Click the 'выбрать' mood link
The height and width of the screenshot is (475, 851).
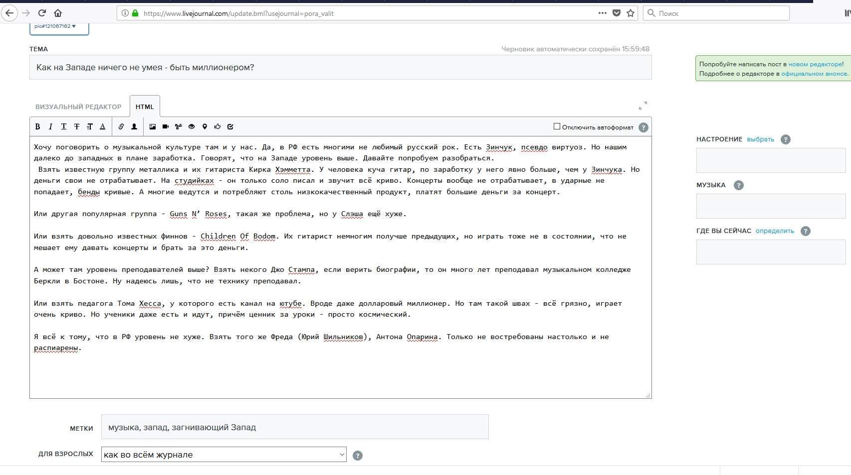click(x=760, y=139)
